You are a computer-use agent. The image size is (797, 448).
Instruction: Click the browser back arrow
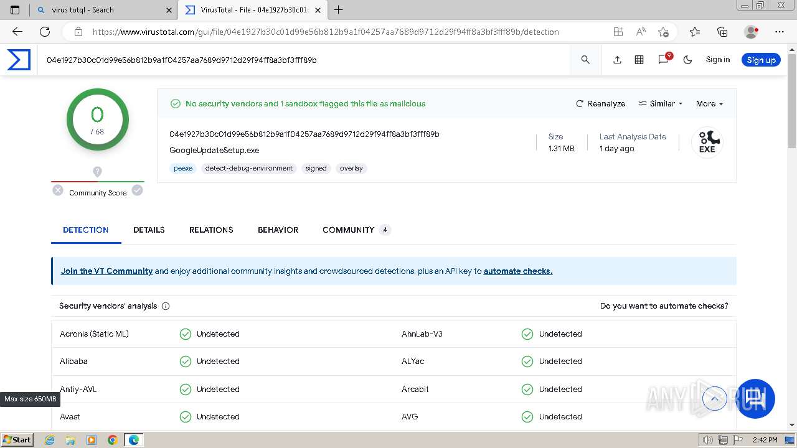(17, 32)
